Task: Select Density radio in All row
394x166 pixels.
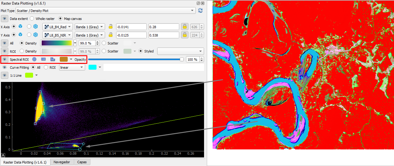Action: click(x=22, y=43)
